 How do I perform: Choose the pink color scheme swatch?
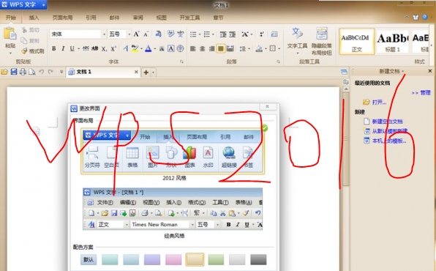pos(173,259)
